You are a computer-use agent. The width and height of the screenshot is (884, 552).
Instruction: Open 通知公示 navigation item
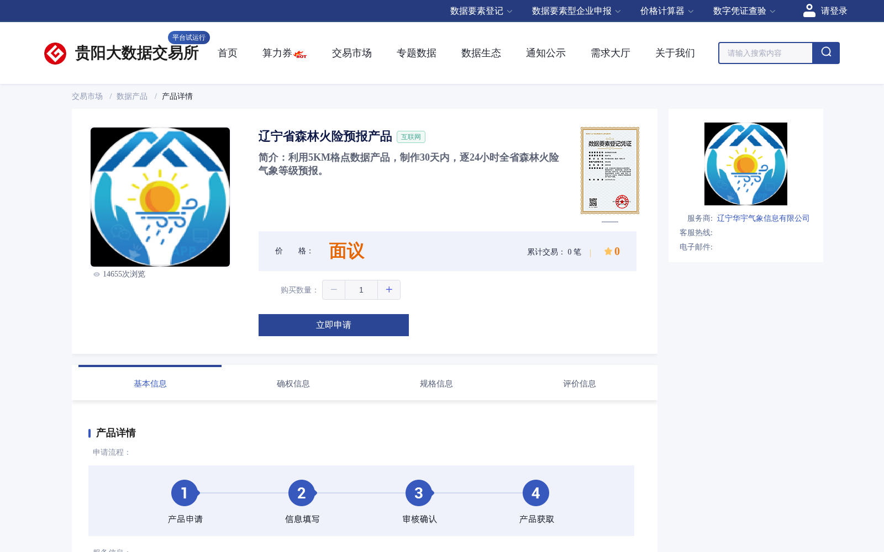(x=546, y=53)
